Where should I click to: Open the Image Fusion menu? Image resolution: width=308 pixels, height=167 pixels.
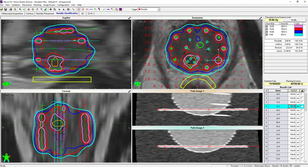tap(49, 5)
